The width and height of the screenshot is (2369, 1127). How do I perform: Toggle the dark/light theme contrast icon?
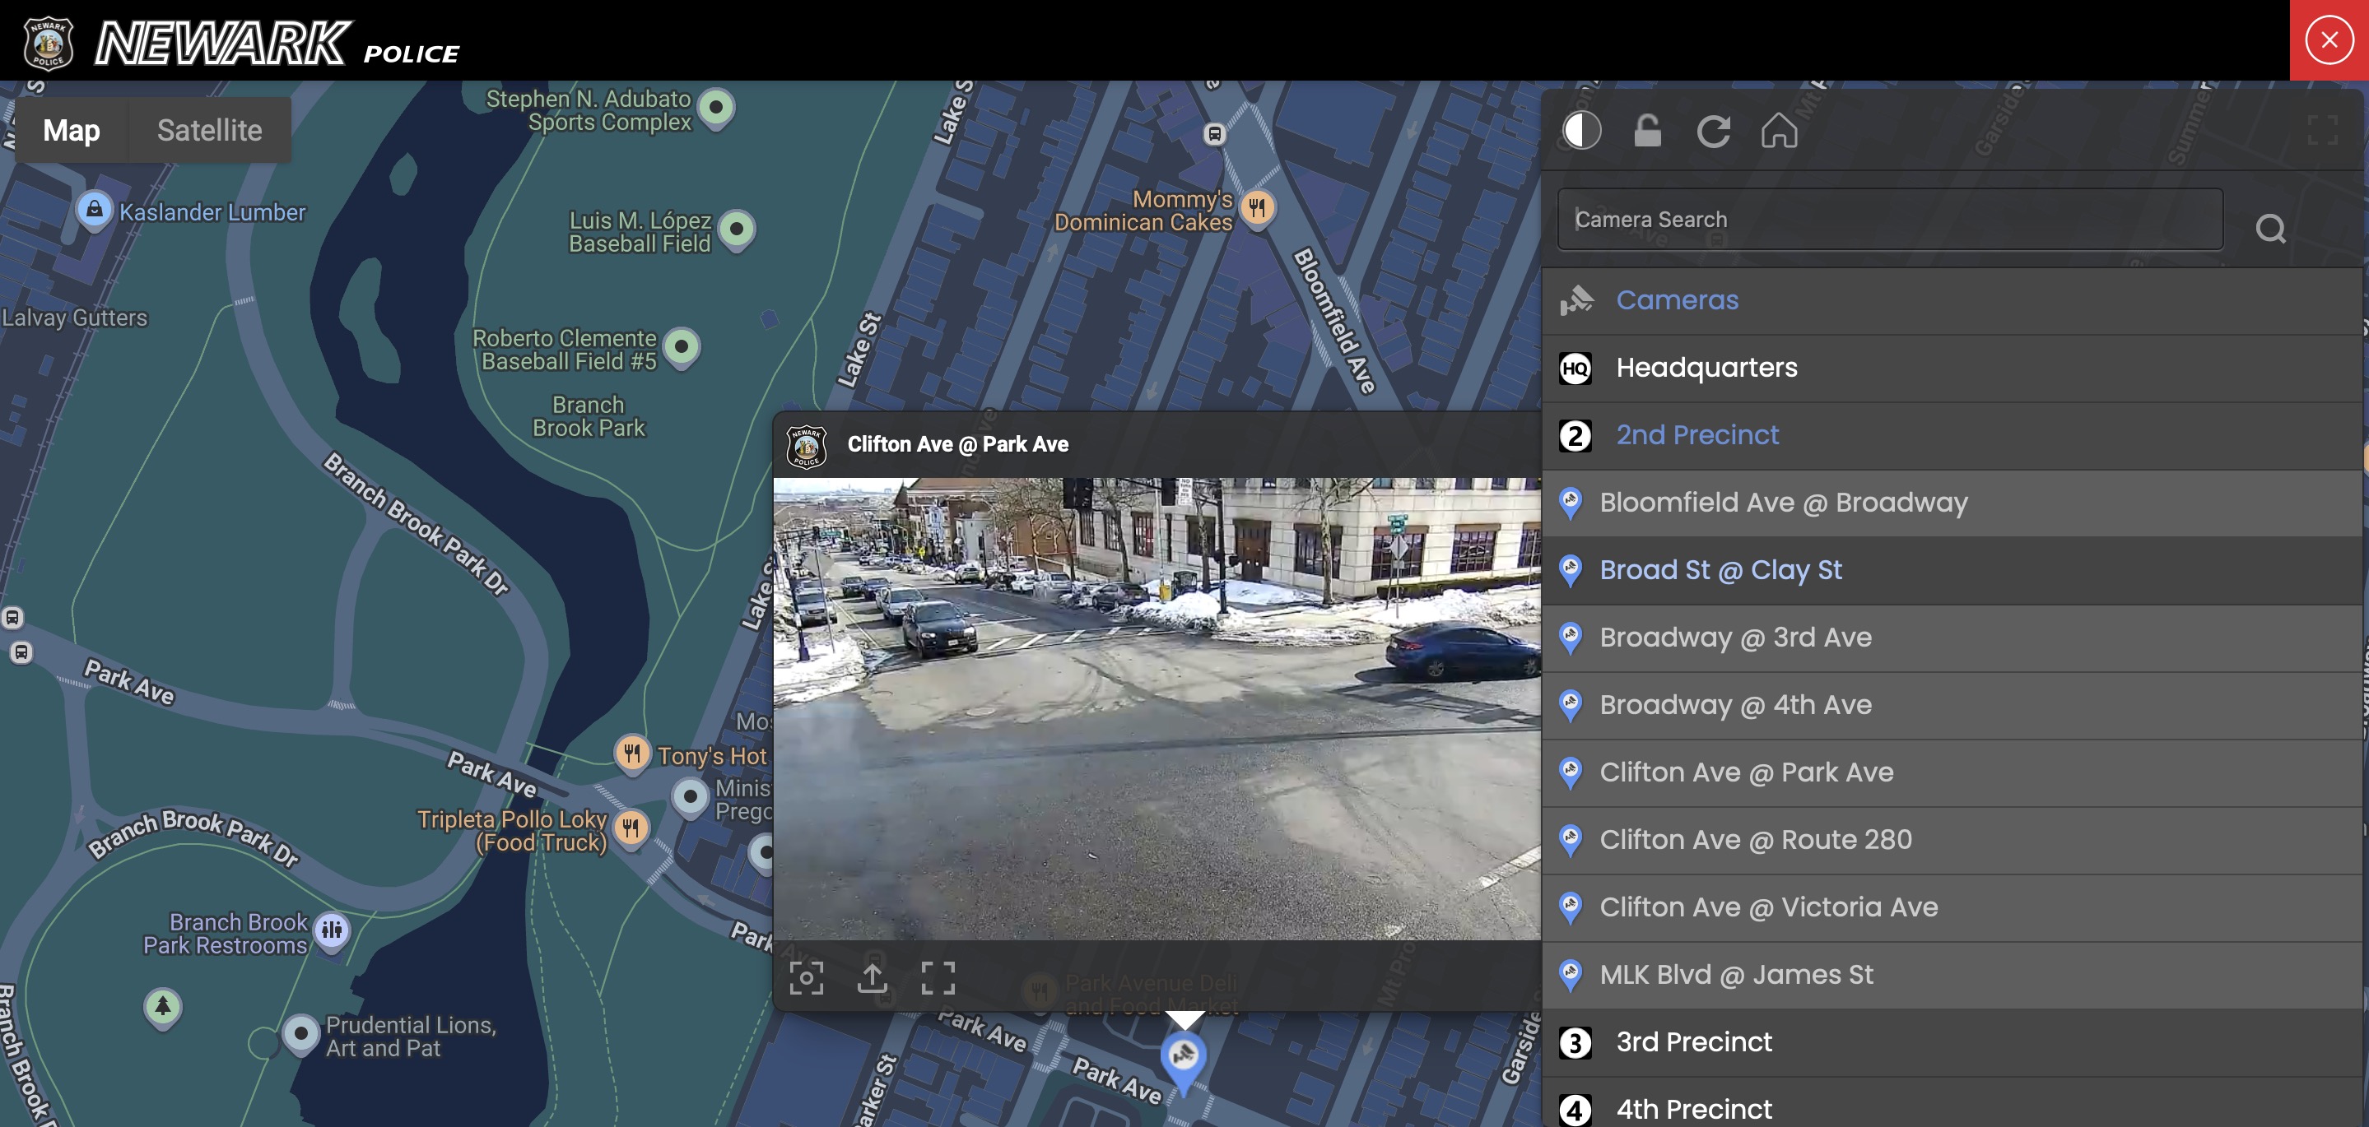point(1581,131)
